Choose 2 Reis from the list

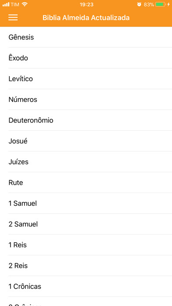[x=86, y=266]
